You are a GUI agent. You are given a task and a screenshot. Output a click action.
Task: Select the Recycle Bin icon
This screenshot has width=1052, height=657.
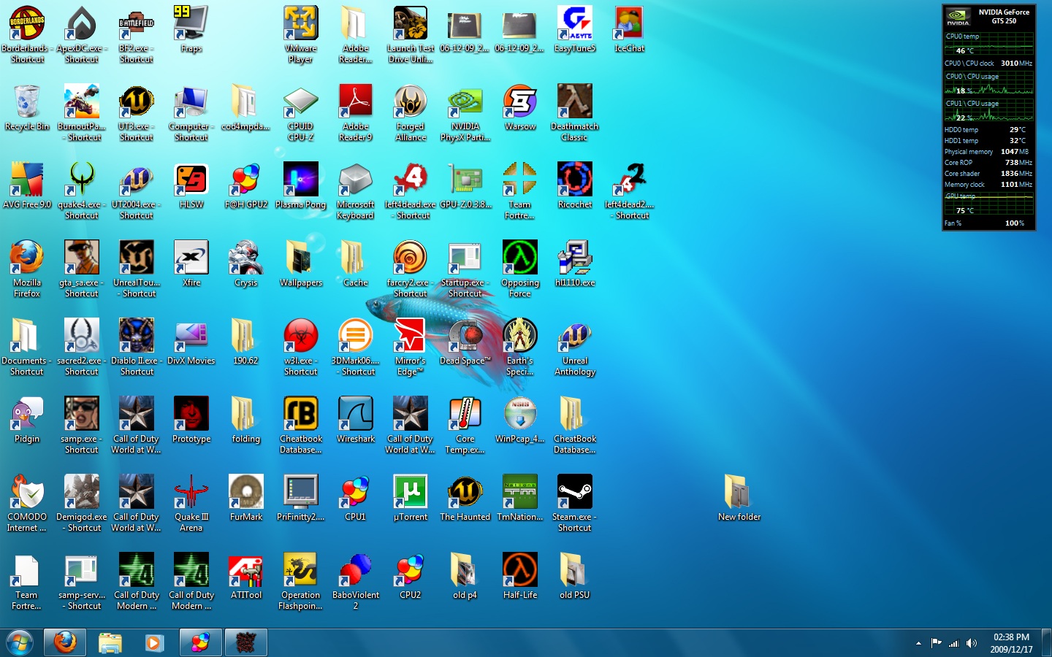click(x=27, y=101)
